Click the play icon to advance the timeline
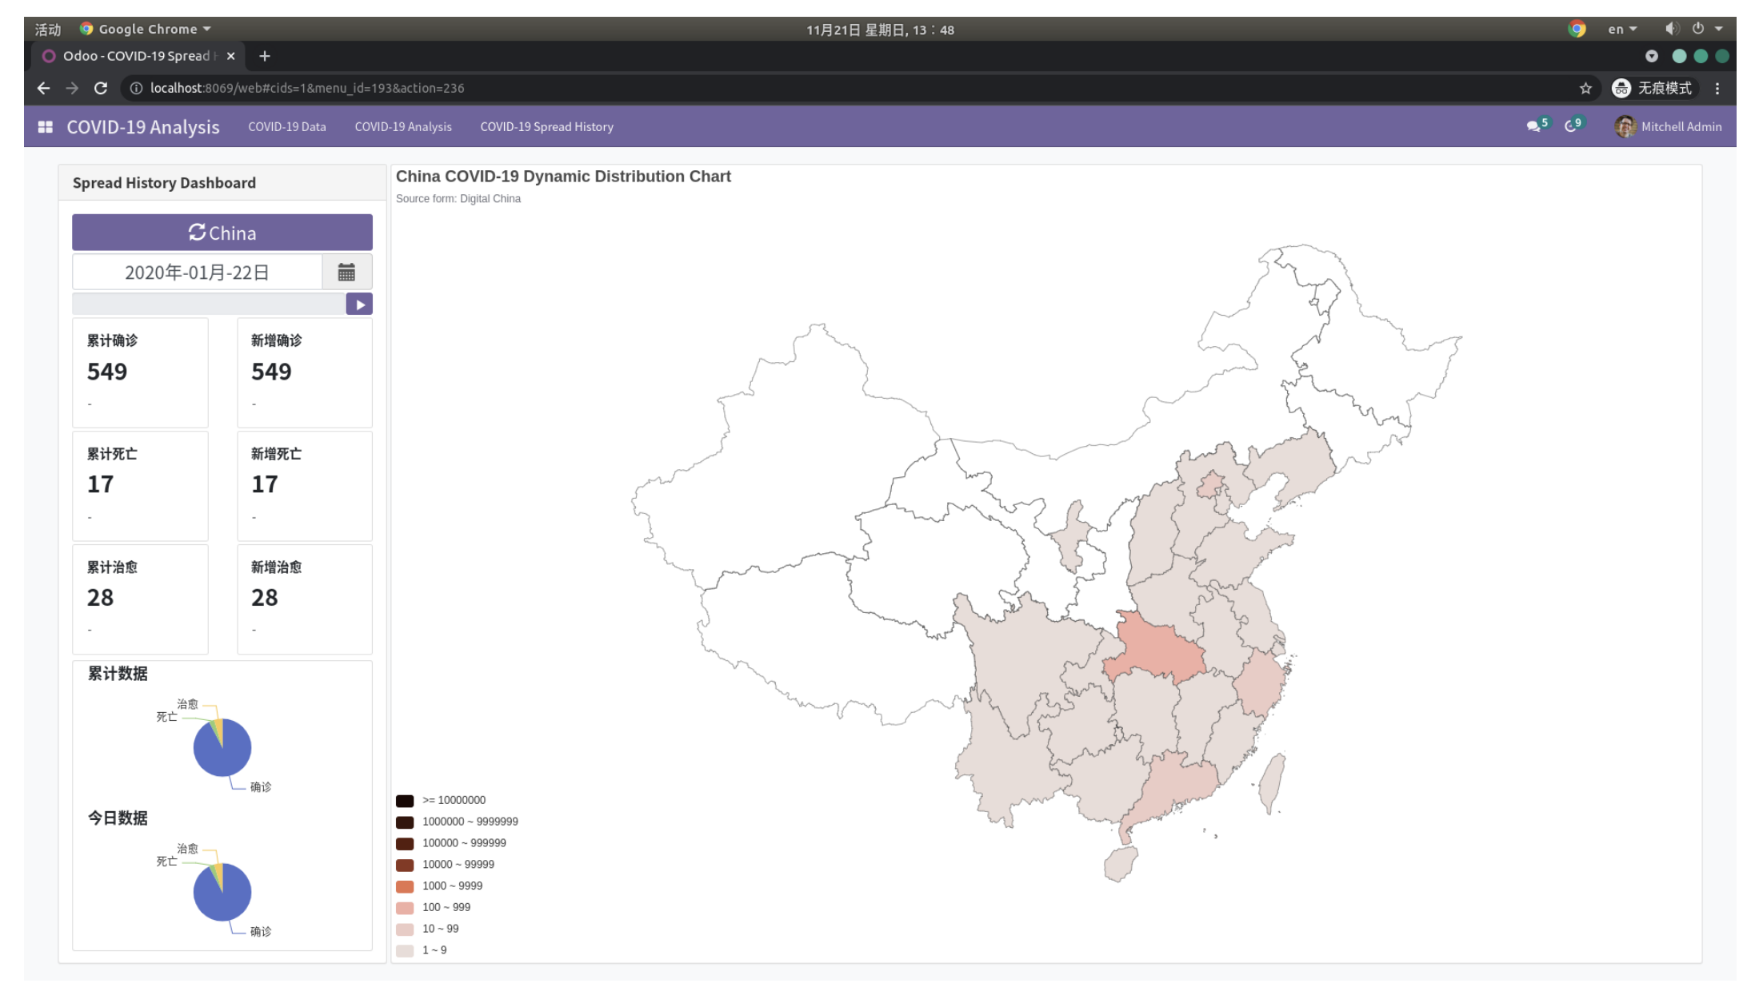Image resolution: width=1759 pixels, height=995 pixels. click(x=360, y=304)
